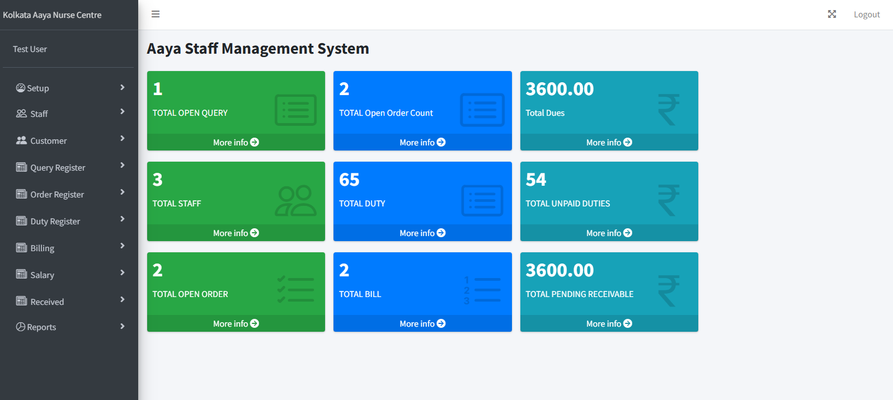
Task: Open the Duty Register menu item
Action: click(55, 221)
